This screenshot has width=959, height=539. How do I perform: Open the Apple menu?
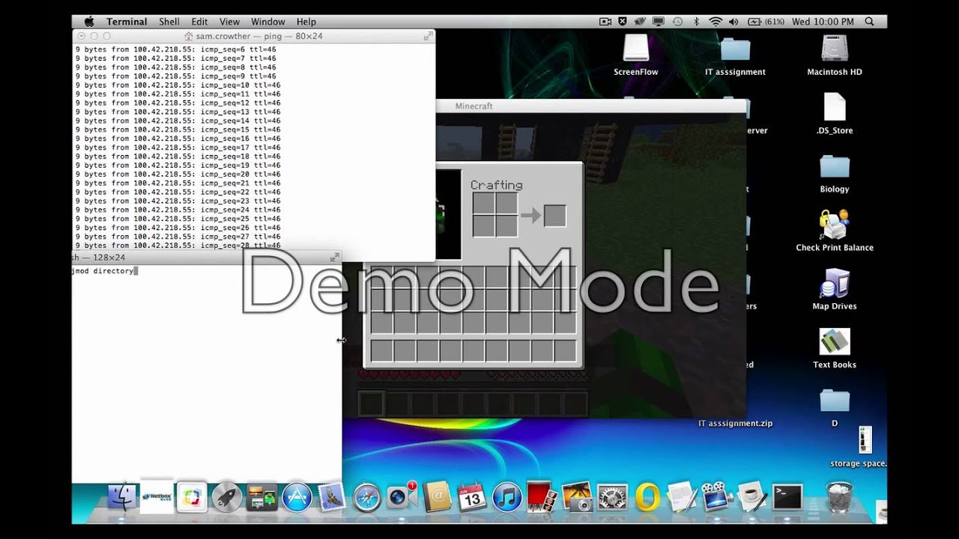[89, 22]
